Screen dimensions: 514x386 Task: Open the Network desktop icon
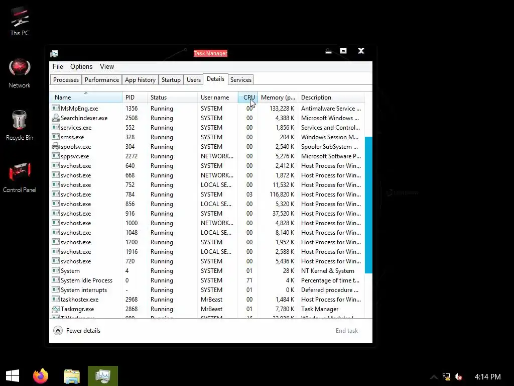coord(20,73)
